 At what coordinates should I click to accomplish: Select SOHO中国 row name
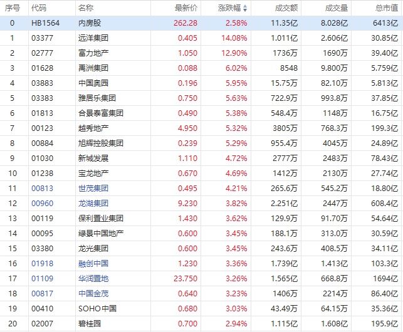[97, 309]
